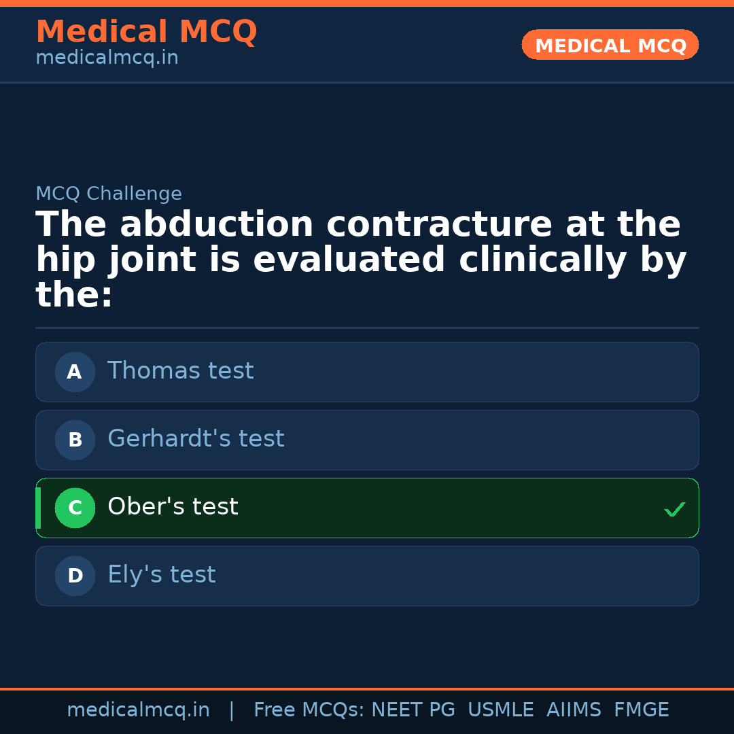Click the "Ober's test" answer text
The image size is (734, 734).
(x=173, y=507)
